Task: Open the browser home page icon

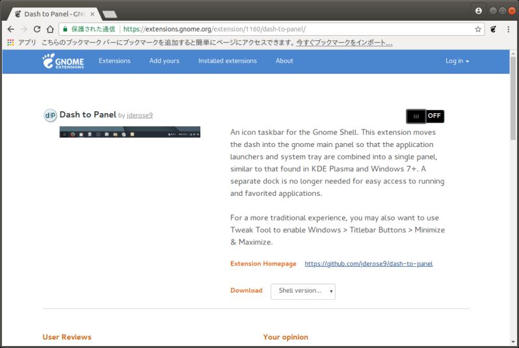Action: 50,29
